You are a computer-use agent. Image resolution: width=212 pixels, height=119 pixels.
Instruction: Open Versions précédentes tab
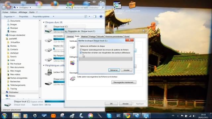point(114,37)
